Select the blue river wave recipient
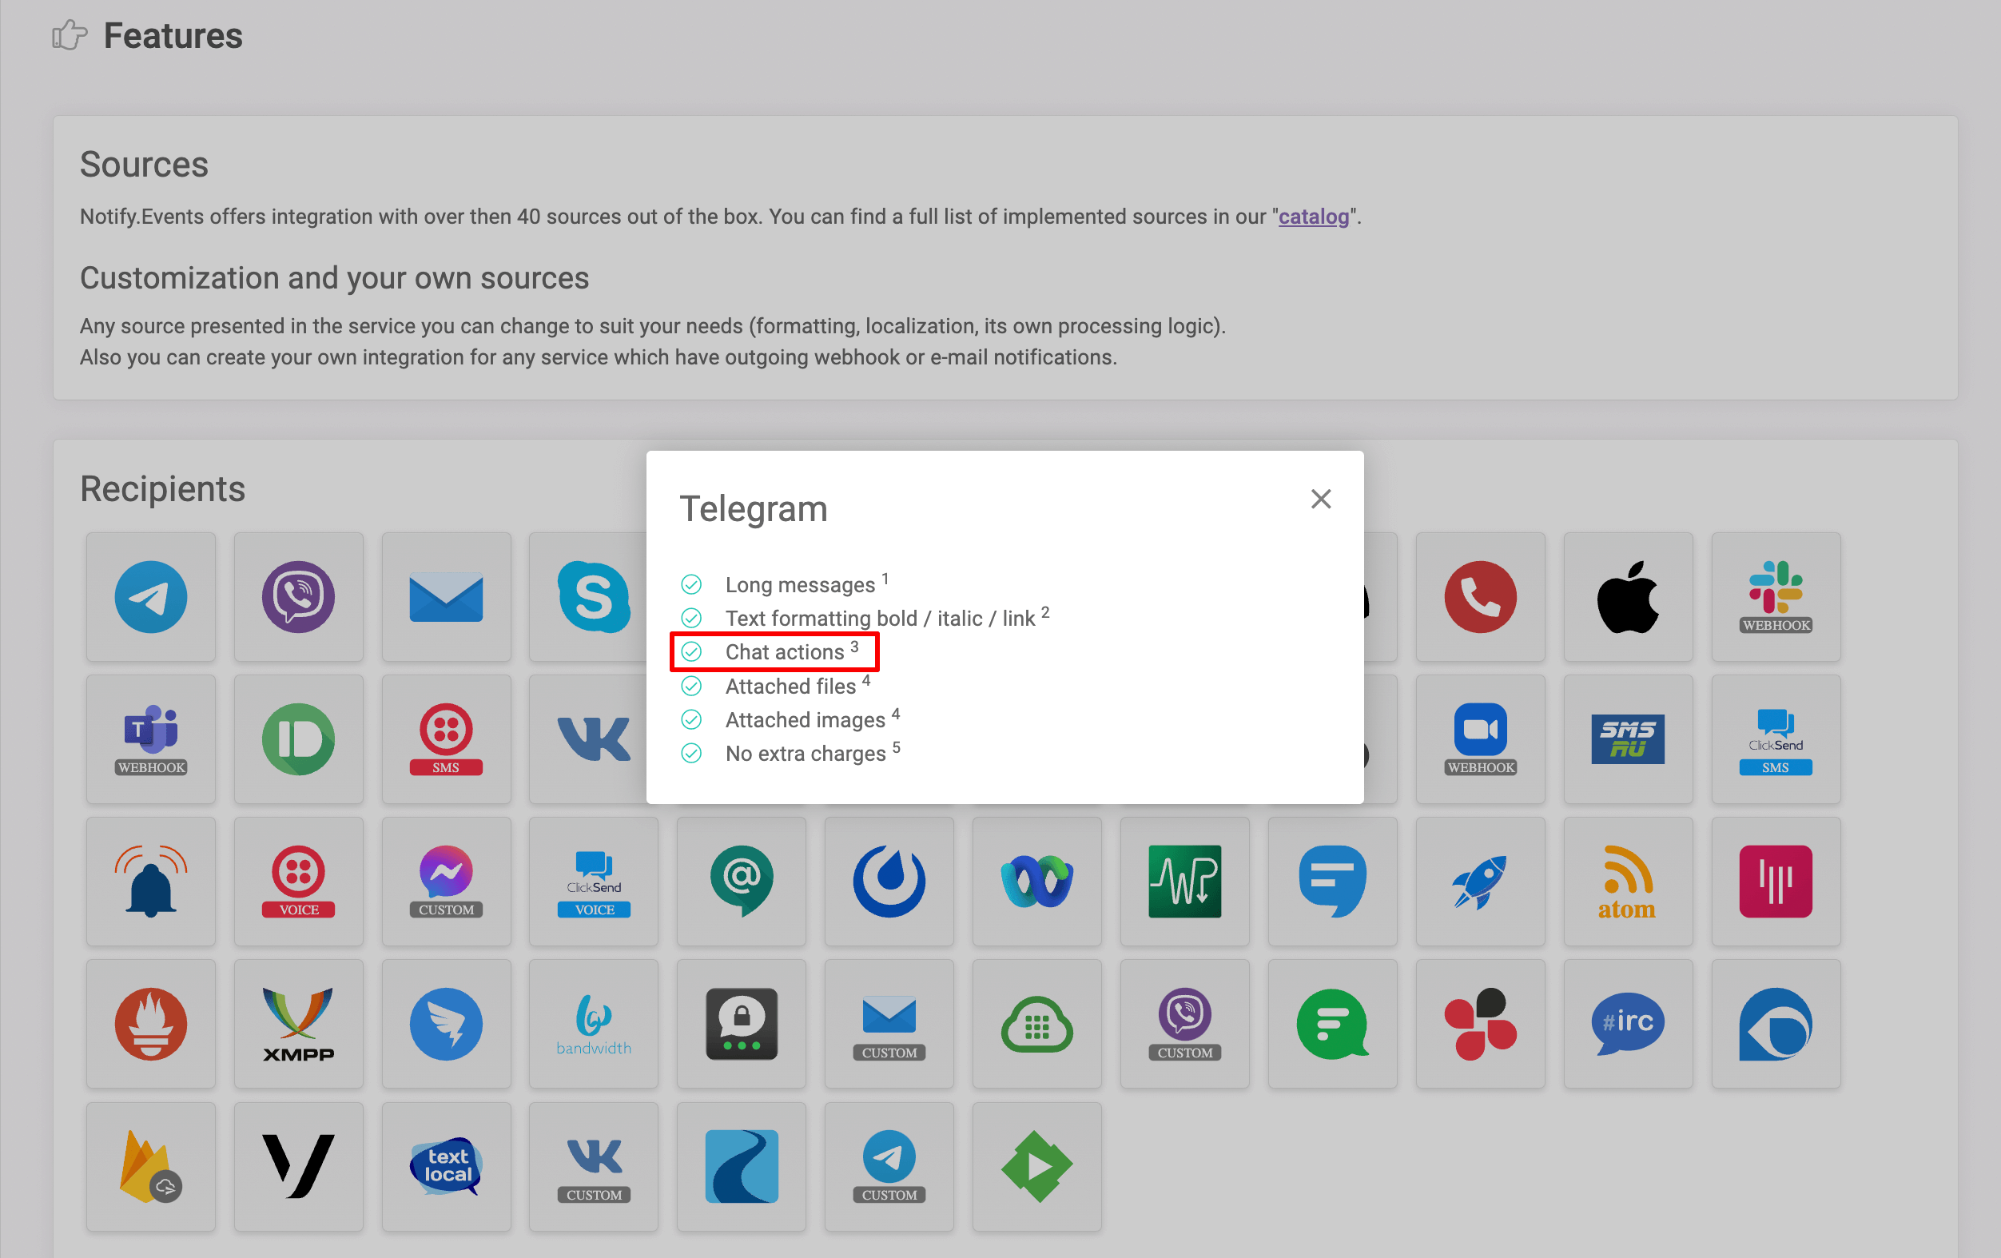This screenshot has height=1258, width=2001. [x=742, y=1167]
